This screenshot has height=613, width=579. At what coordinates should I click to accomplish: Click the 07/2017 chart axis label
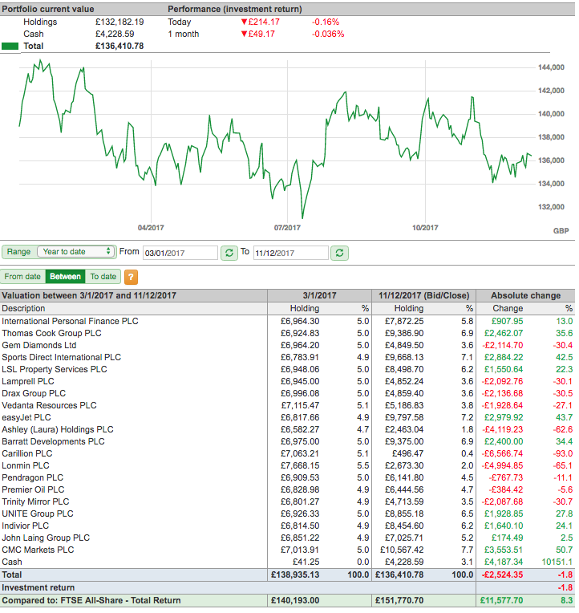287,228
